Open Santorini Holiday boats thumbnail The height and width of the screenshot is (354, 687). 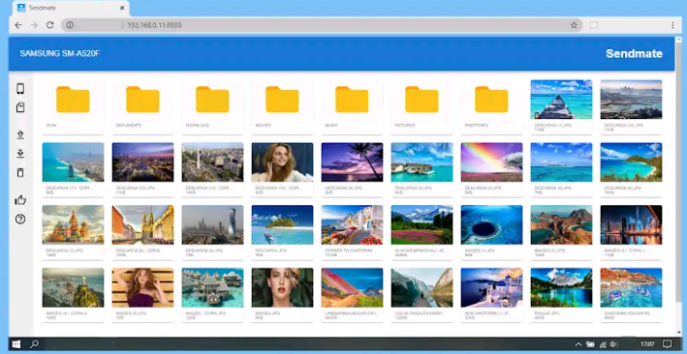point(631,287)
